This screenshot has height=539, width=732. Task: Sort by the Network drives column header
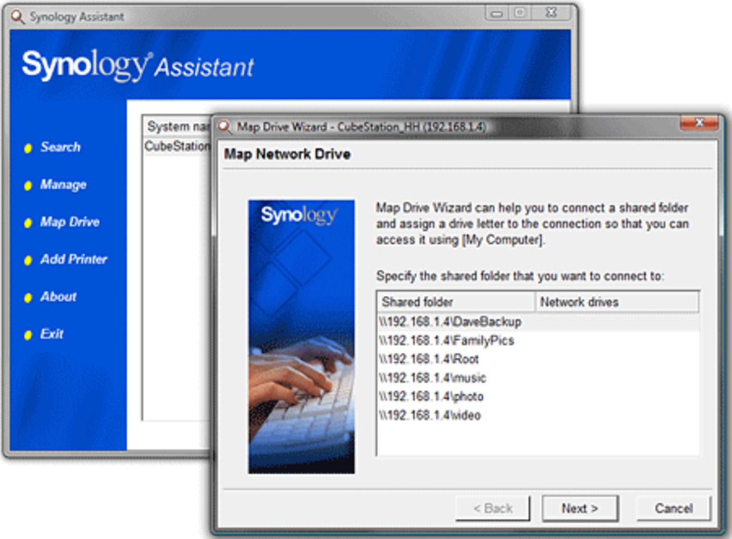(617, 301)
